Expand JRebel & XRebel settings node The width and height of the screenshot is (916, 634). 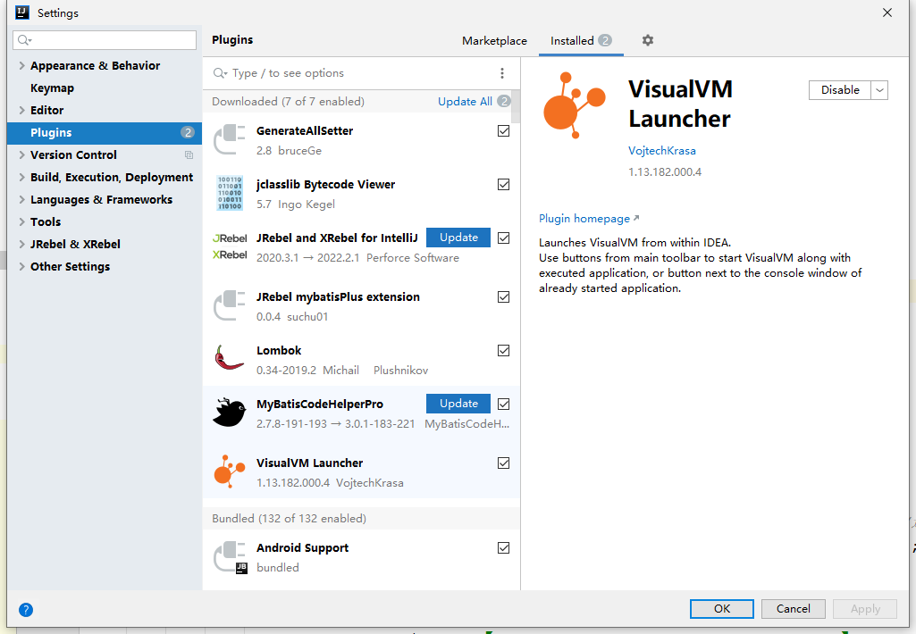(x=21, y=244)
